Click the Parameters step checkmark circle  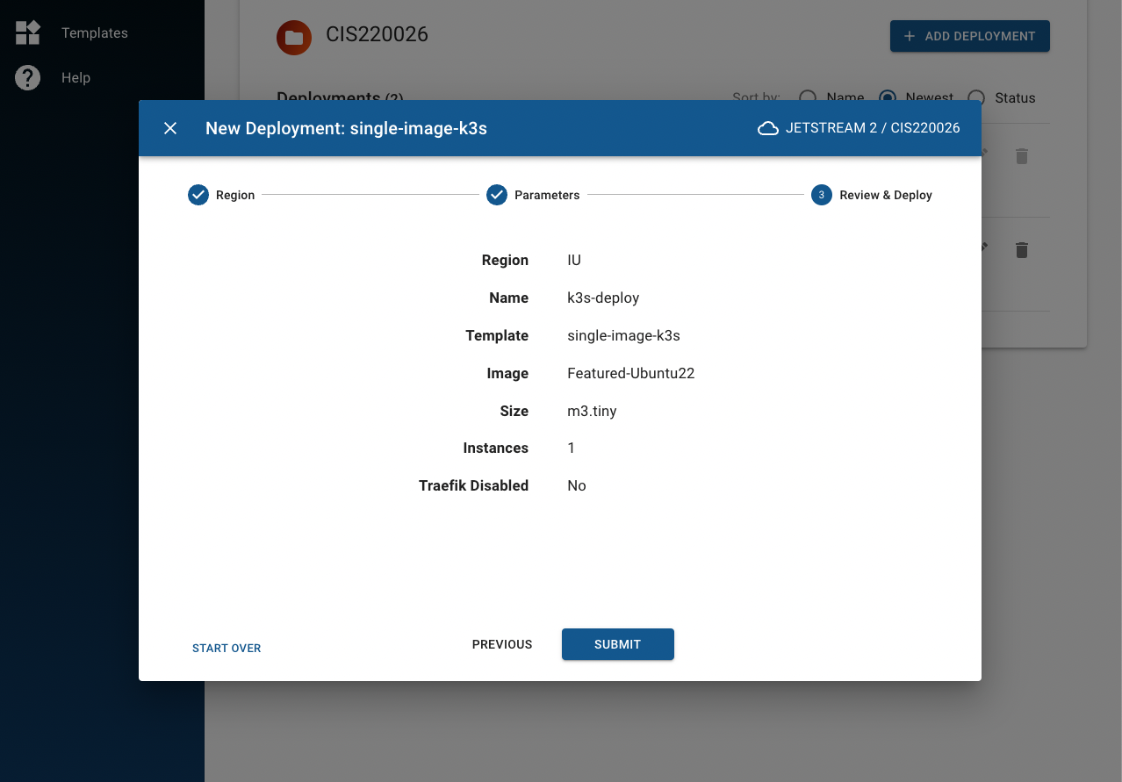coord(497,195)
